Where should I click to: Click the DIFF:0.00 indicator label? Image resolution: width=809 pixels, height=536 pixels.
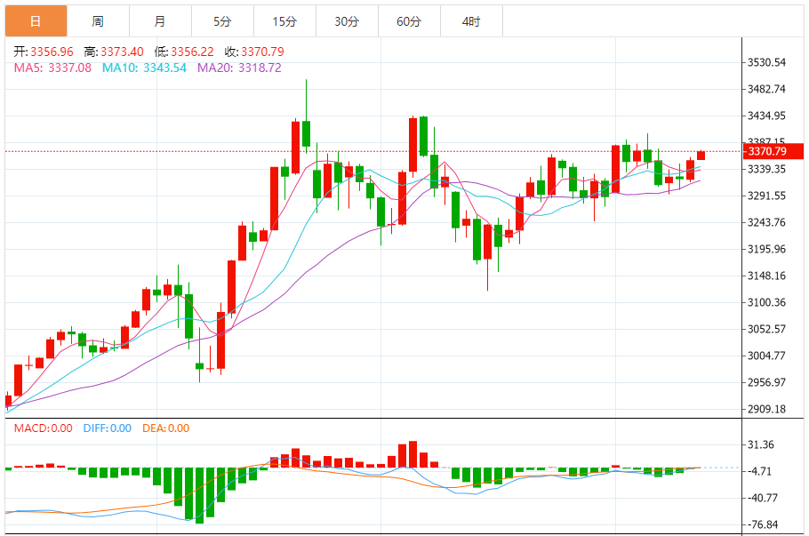click(108, 428)
